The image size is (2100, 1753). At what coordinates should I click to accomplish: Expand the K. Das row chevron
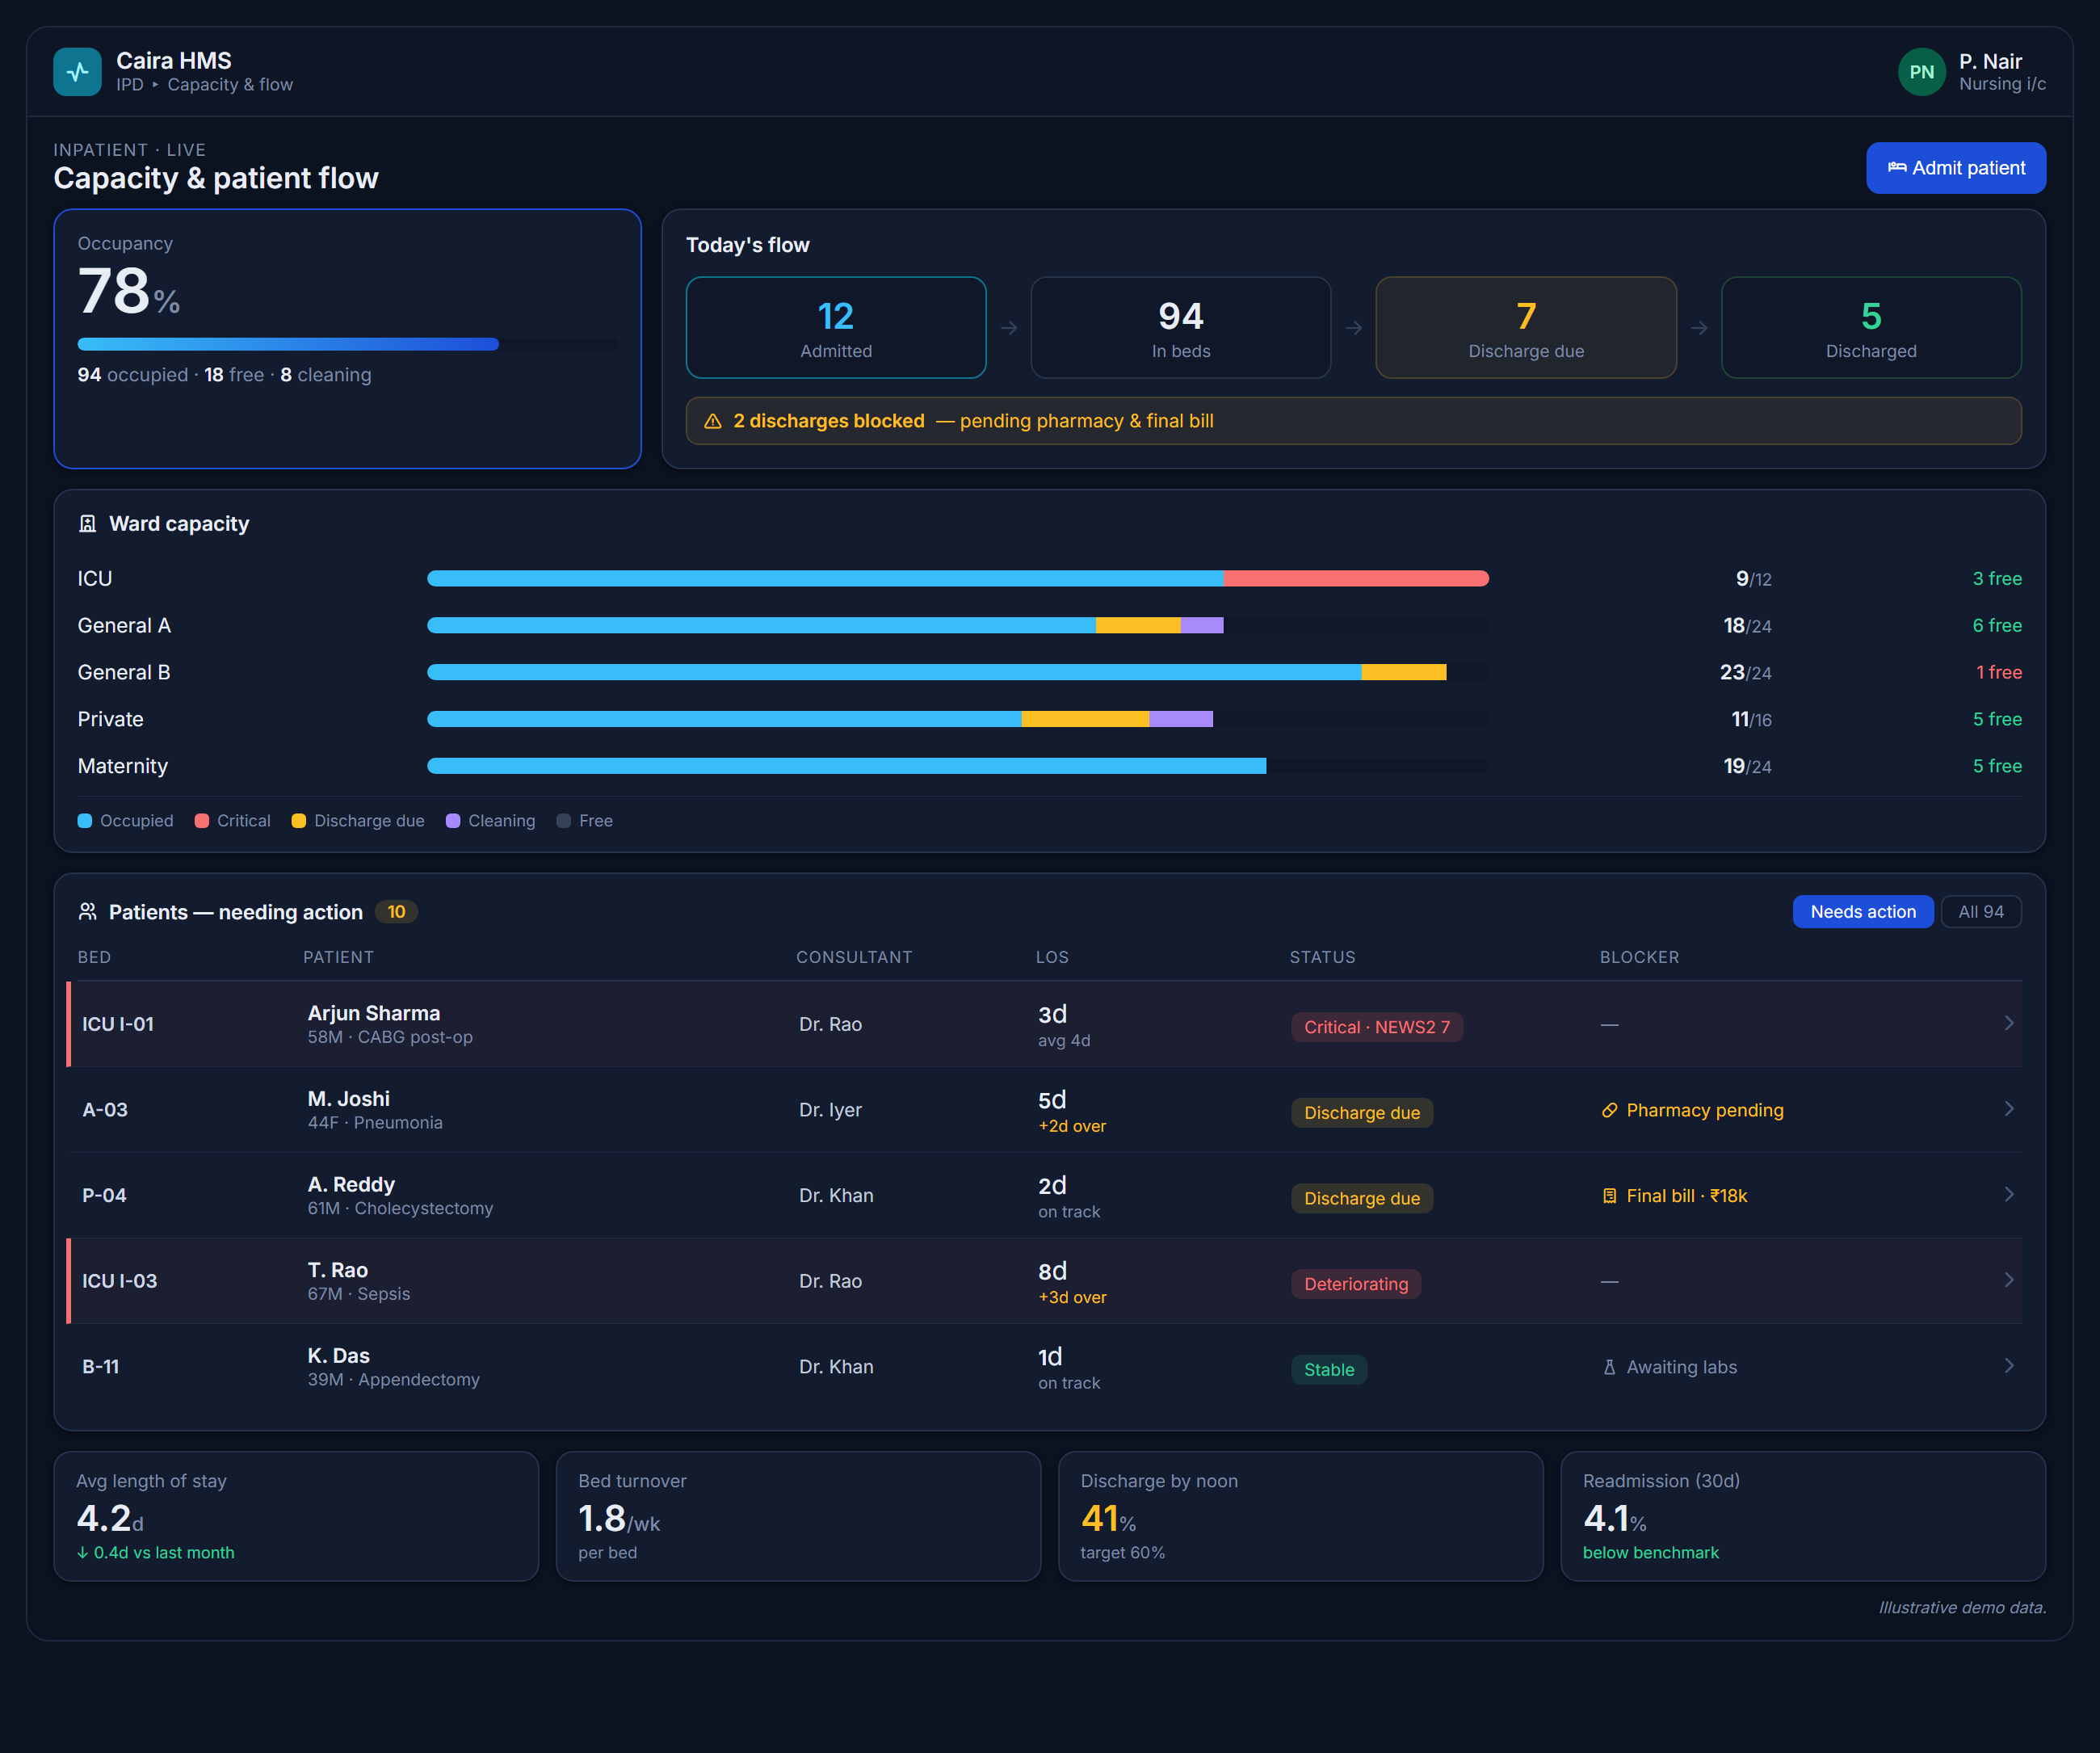click(x=2009, y=1366)
